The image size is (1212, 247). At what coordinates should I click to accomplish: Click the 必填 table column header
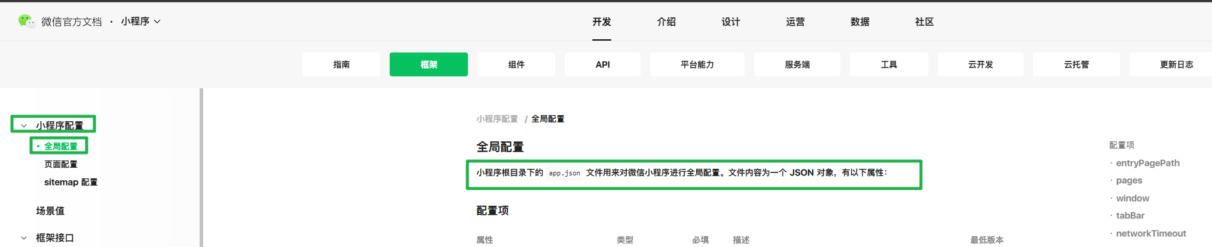point(700,240)
